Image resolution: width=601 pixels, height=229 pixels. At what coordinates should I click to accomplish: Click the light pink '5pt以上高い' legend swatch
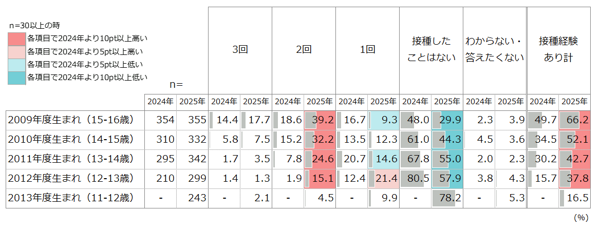point(17,51)
